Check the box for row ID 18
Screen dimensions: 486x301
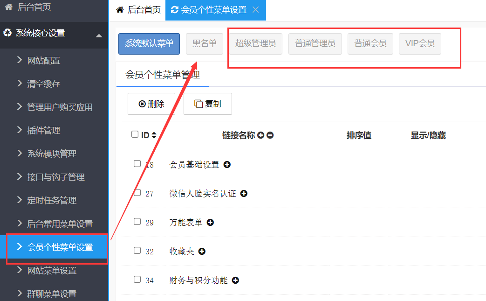[137, 164]
